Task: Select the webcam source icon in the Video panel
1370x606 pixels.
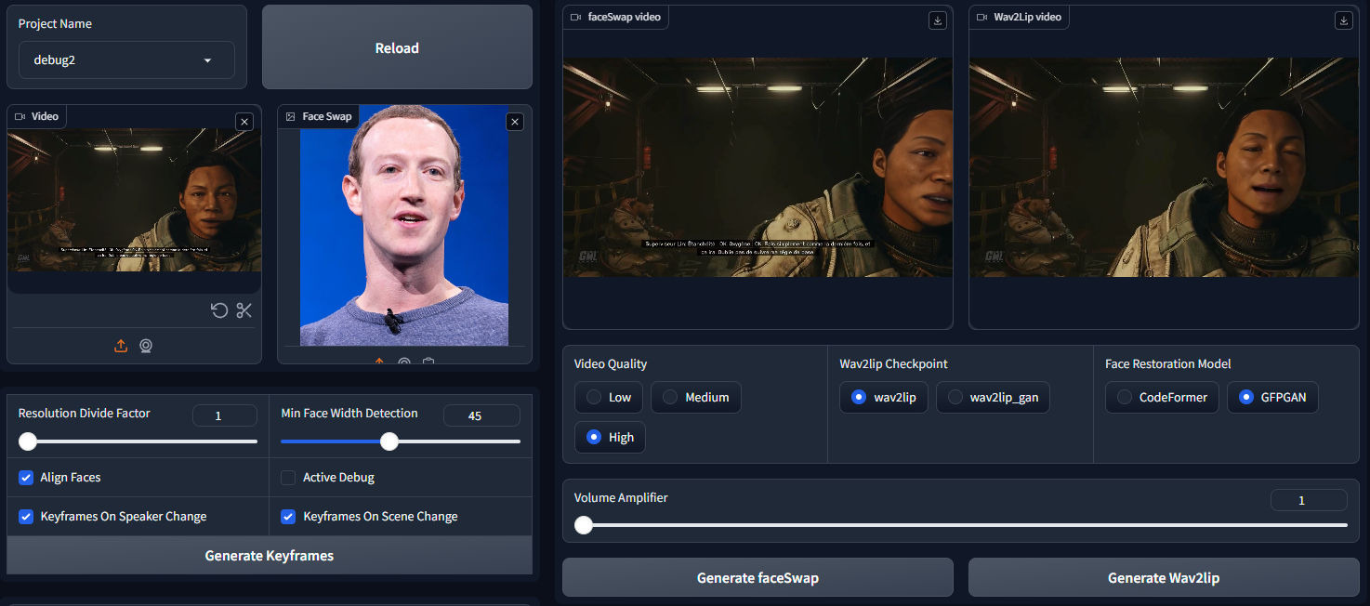Action: tap(146, 346)
